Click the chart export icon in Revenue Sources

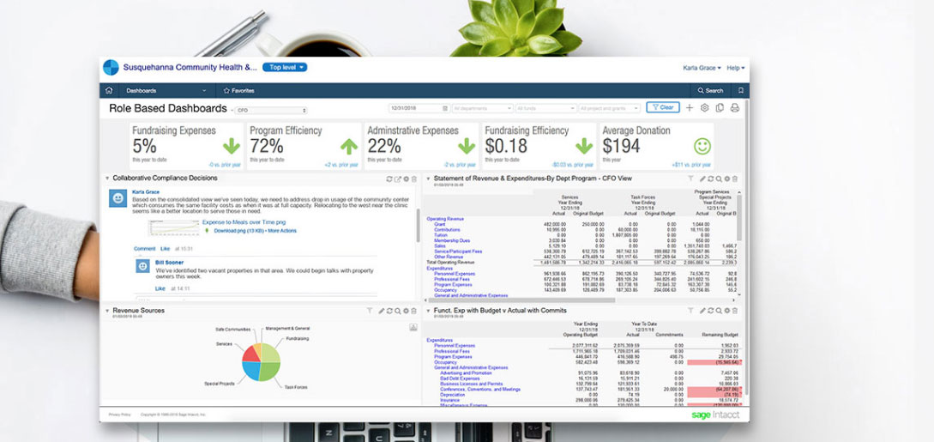pyautogui.click(x=413, y=327)
